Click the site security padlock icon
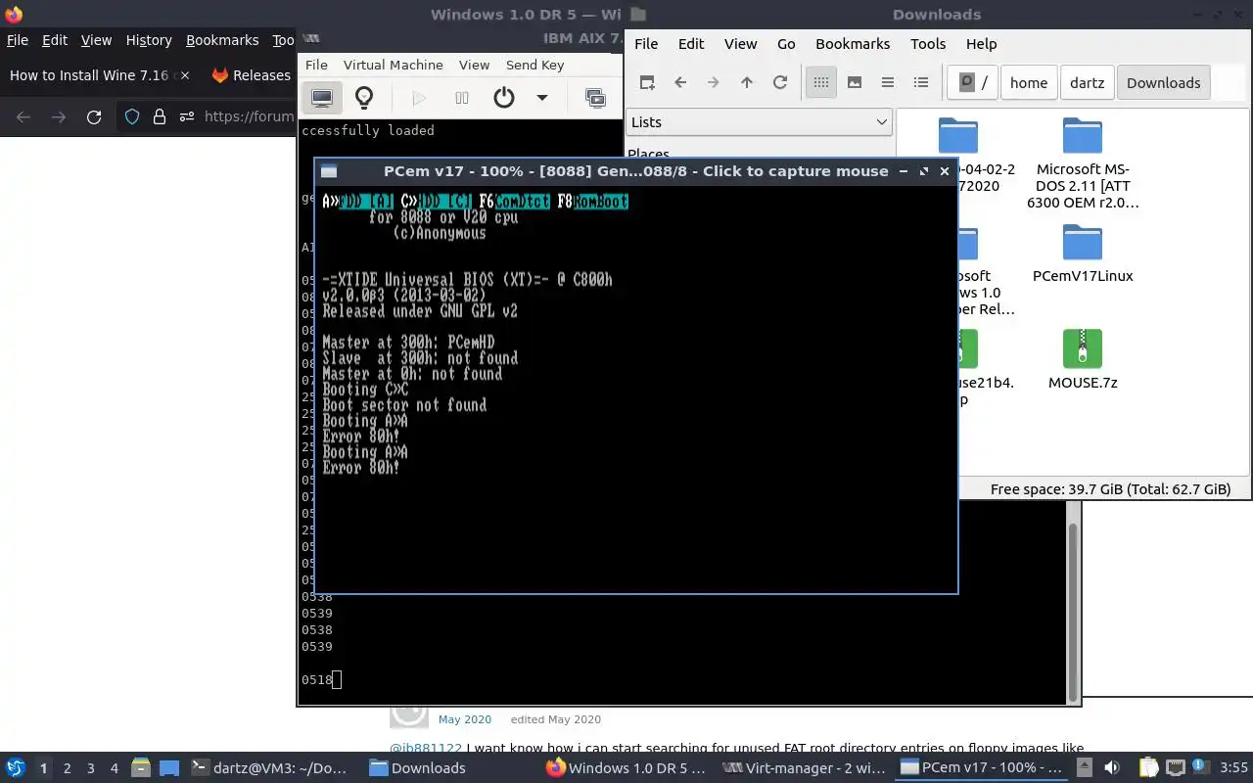This screenshot has width=1253, height=783. [x=159, y=116]
